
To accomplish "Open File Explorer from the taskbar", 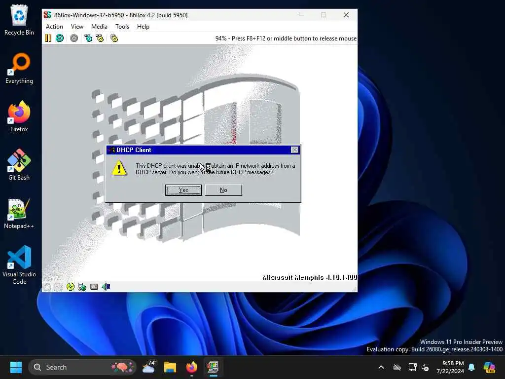I will tap(170, 367).
